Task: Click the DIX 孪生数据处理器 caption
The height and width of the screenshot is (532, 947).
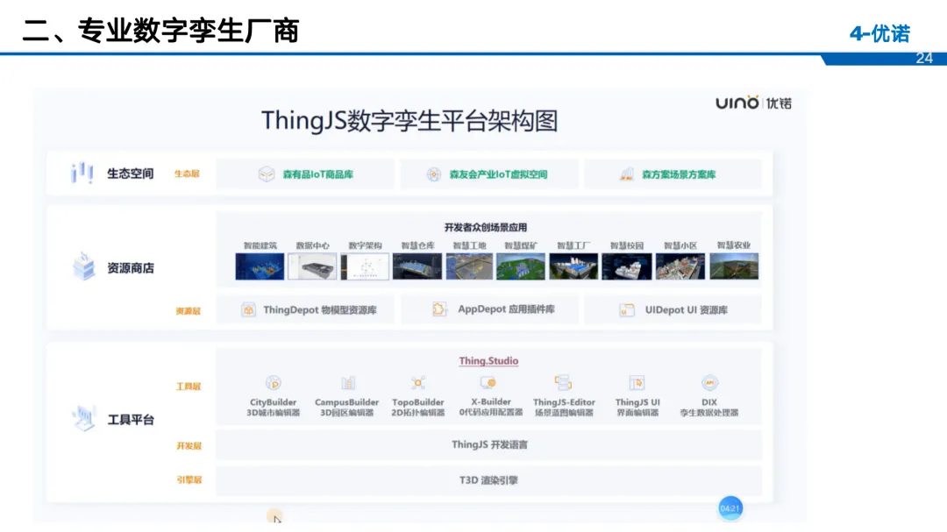Action: [709, 408]
